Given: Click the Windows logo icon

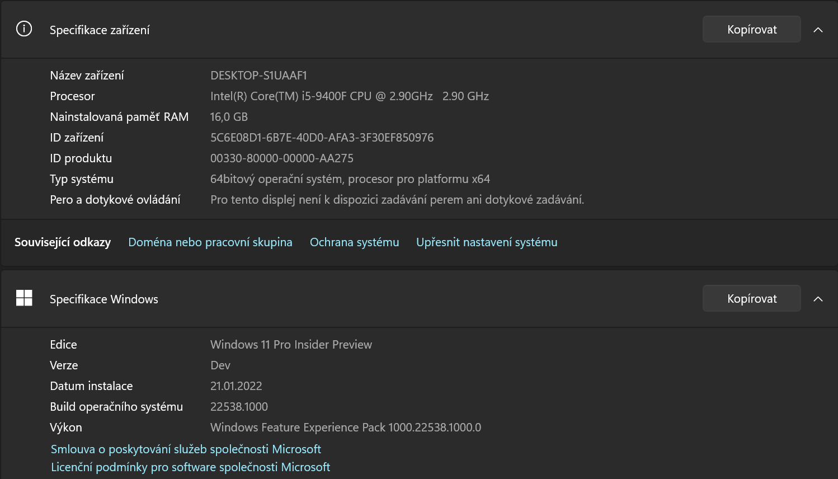Looking at the screenshot, I should pyautogui.click(x=24, y=298).
